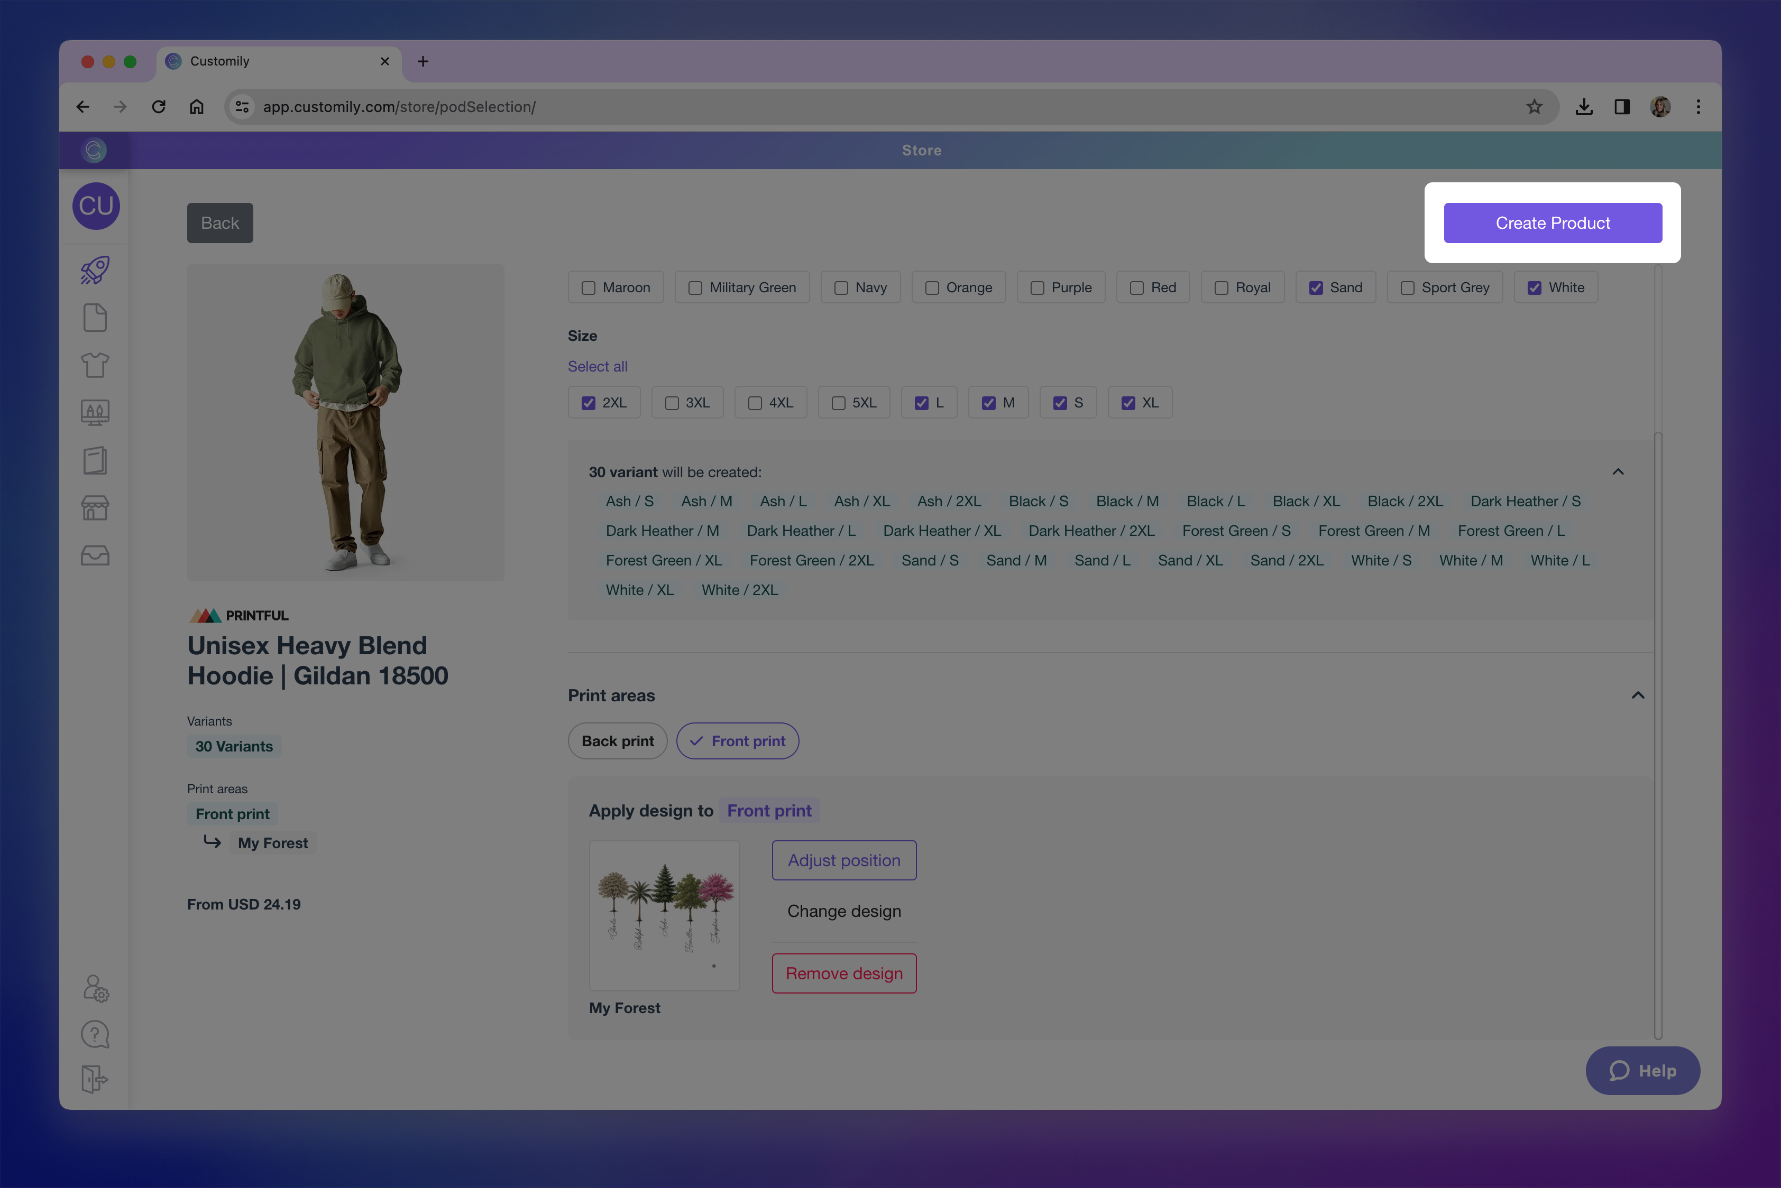1781x1188 pixels.
Task: Open the Help chat bubble
Action: point(1642,1071)
